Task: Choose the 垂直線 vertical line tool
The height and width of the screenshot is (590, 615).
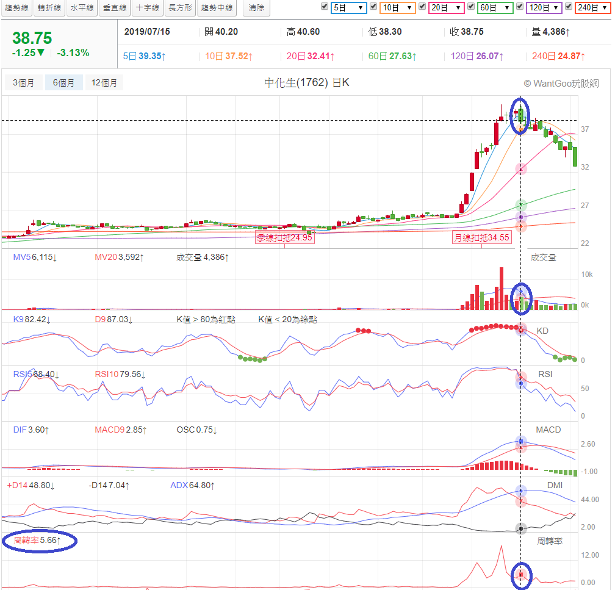Action: tap(115, 8)
